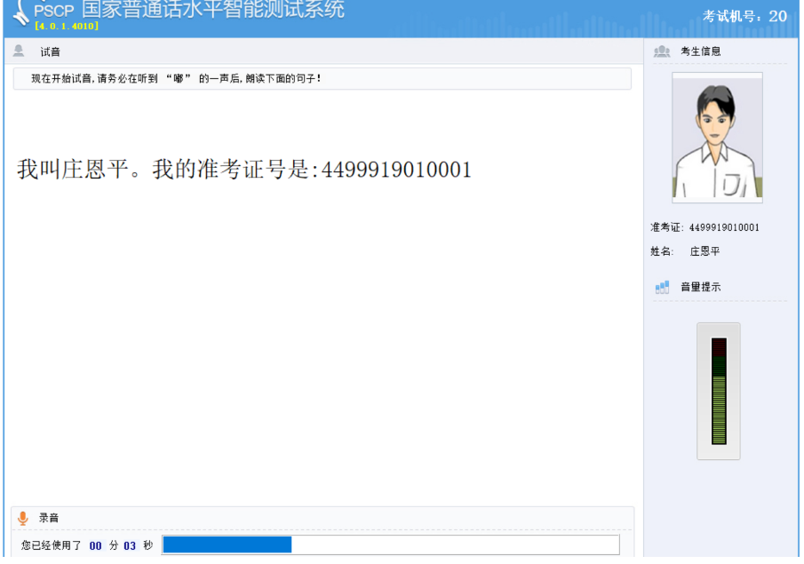Viewport: 804px width, 564px height.
Task: Click the 音量提示 panel heading
Action: (701, 287)
